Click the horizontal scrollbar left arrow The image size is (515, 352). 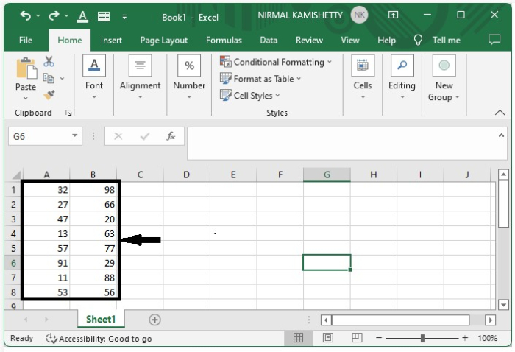tap(326, 320)
